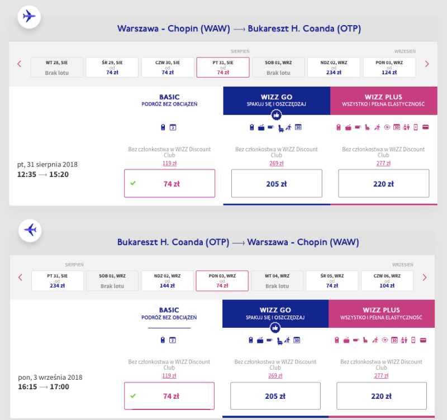Show later outbound dates with right arrow
447x420 pixels.
point(427,64)
